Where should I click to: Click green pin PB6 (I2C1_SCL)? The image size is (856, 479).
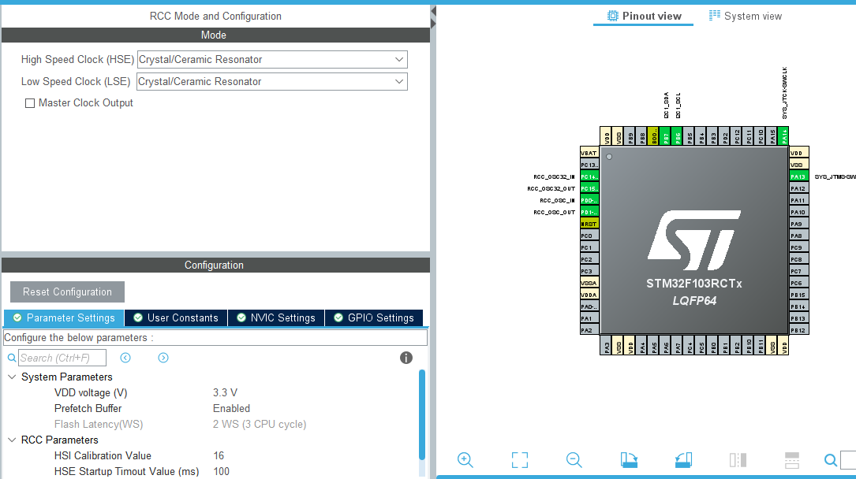click(677, 136)
